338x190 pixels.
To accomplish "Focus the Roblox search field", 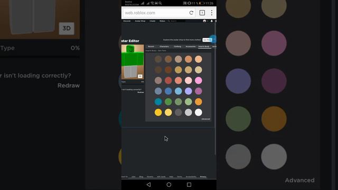I will [177, 21].
